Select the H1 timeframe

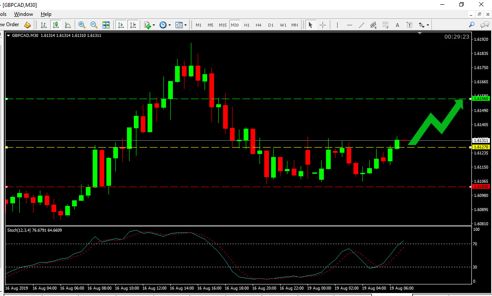pos(247,25)
